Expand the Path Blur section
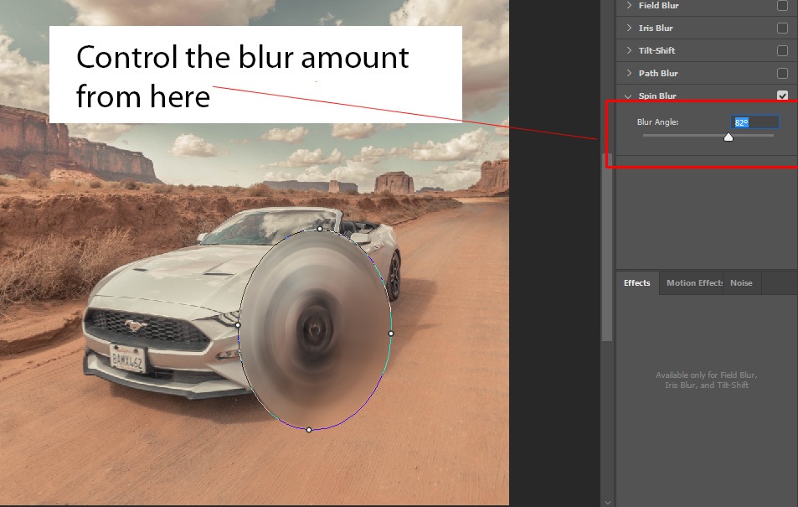 point(629,74)
